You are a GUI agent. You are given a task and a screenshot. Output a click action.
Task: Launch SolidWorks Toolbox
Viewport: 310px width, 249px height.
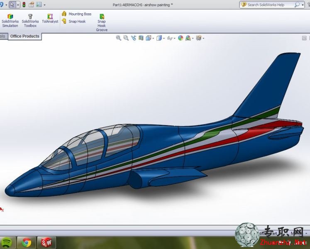30,21
